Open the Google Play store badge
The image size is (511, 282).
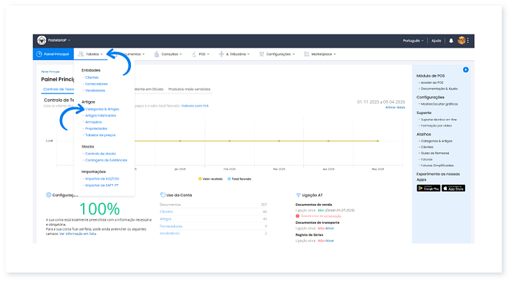click(x=427, y=188)
